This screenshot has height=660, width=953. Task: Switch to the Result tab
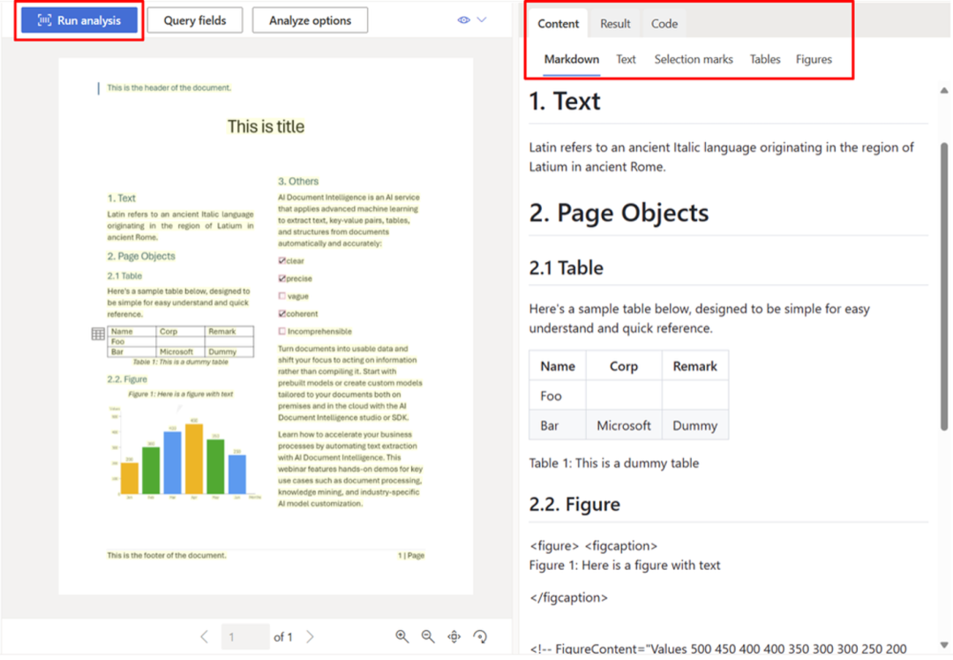coord(615,24)
